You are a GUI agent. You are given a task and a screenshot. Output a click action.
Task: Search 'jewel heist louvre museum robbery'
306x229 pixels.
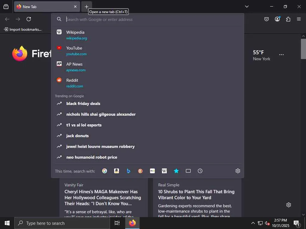click(x=148, y=146)
